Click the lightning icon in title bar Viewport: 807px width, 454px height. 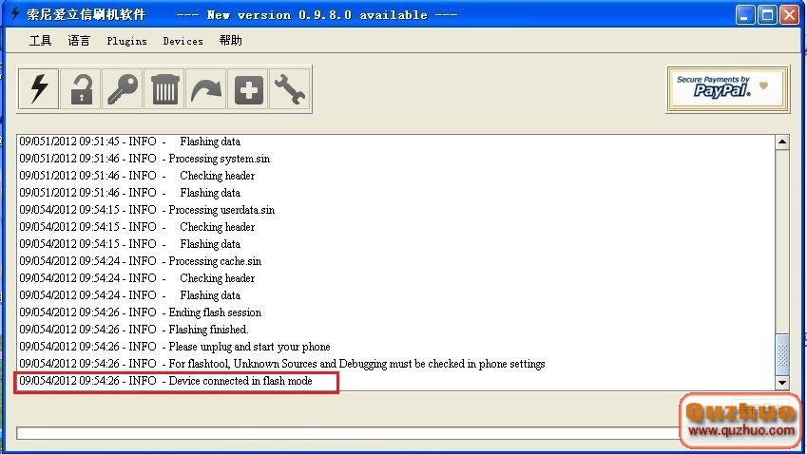[x=15, y=14]
